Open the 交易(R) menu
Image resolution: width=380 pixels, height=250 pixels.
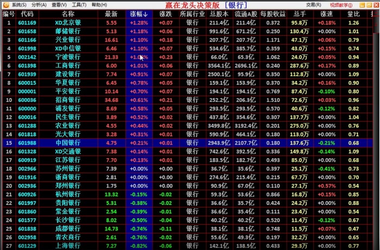313,5
